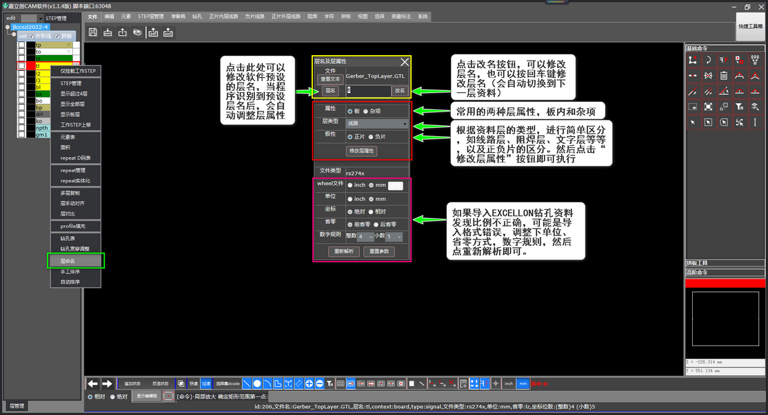Screen dimensions: 768x415
Task: Select the rectangle-selection pointer tool
Action: tap(708, 123)
